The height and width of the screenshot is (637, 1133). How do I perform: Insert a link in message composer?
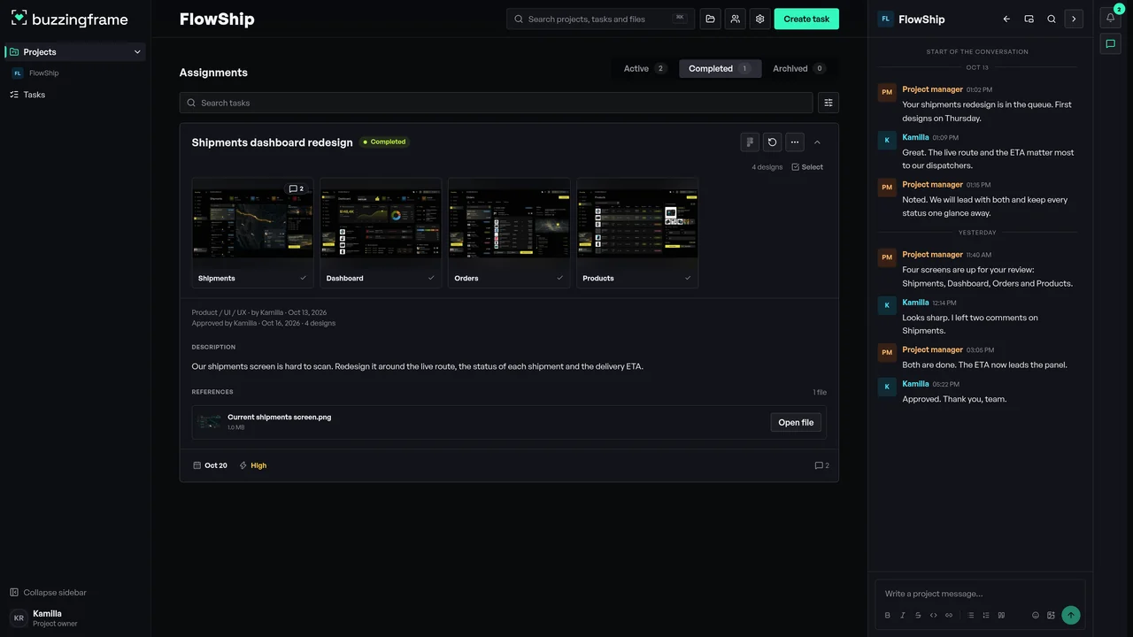pyautogui.click(x=949, y=615)
